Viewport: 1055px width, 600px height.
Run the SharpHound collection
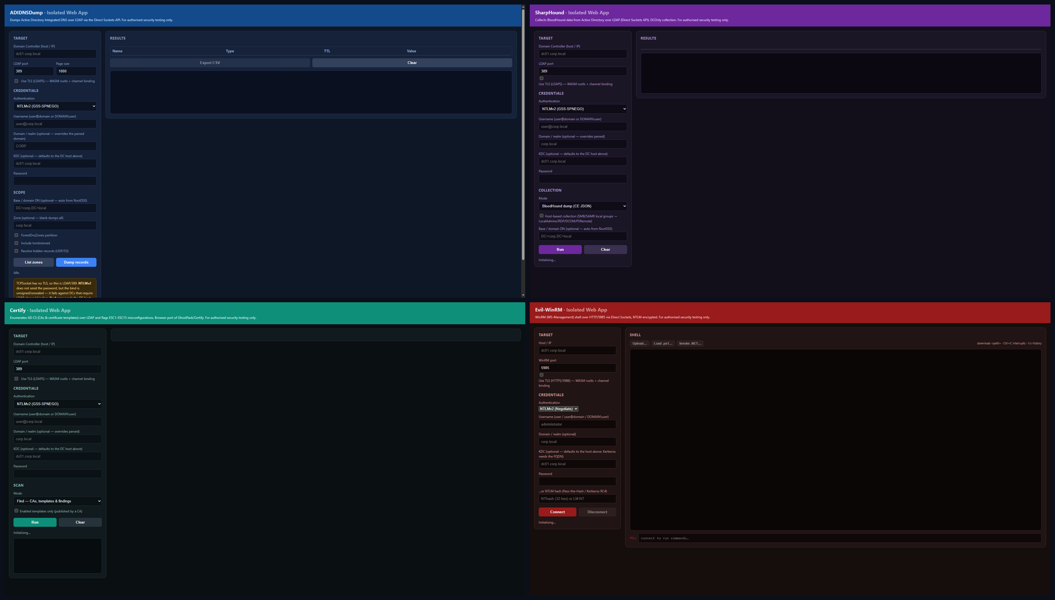560,250
